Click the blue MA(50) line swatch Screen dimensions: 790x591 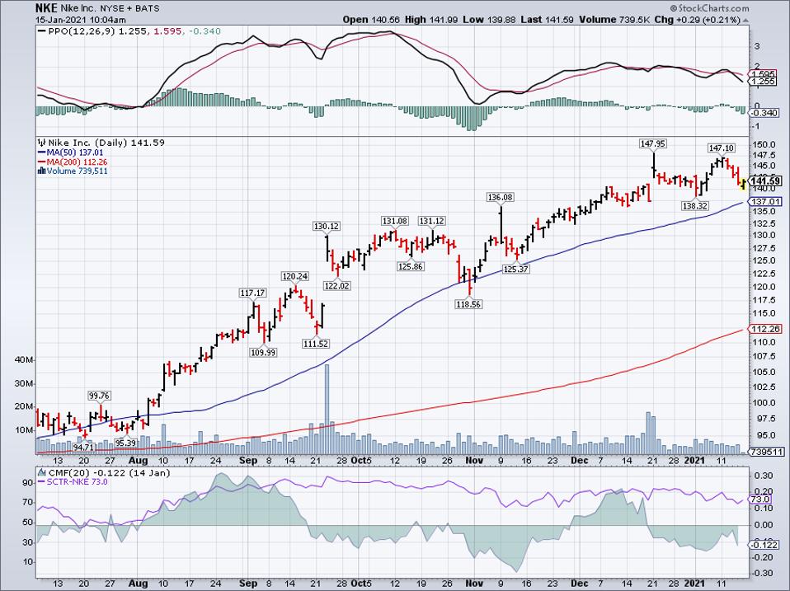[42, 152]
